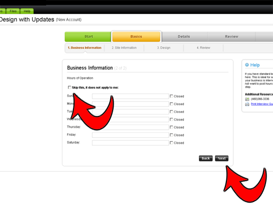Check 'Skip this, it does not apply to me'
The height and width of the screenshot is (223, 273).
point(69,87)
